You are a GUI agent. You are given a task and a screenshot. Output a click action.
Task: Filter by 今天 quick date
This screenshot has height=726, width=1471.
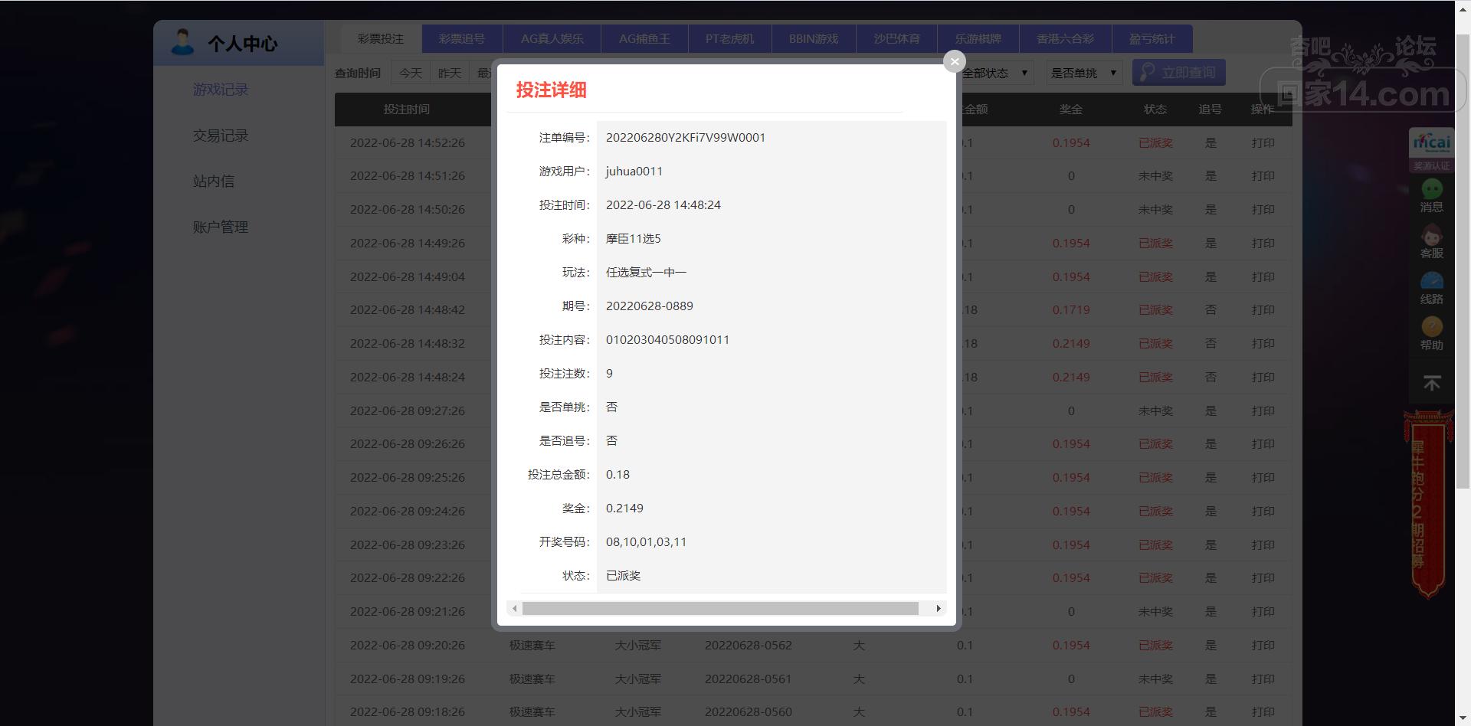(411, 73)
